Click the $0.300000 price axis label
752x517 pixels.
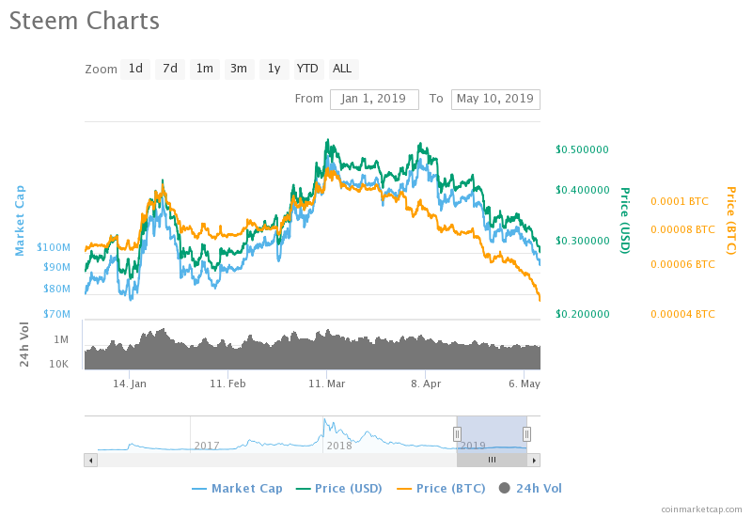click(x=582, y=241)
